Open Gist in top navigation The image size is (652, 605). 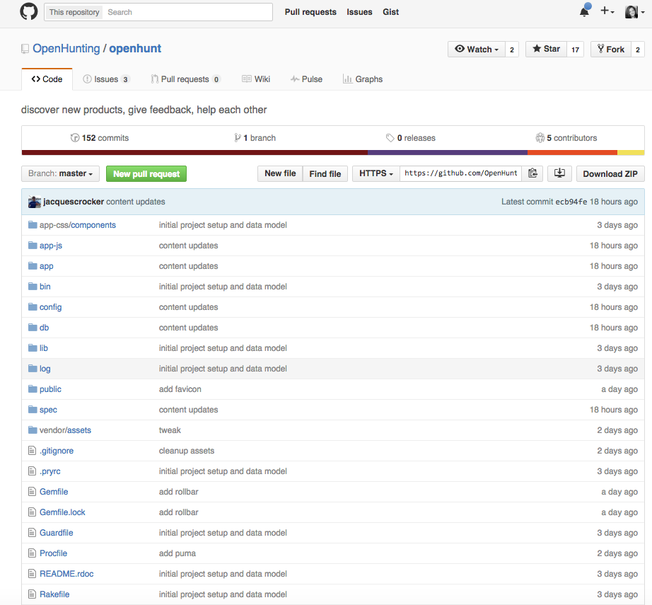[x=391, y=12]
